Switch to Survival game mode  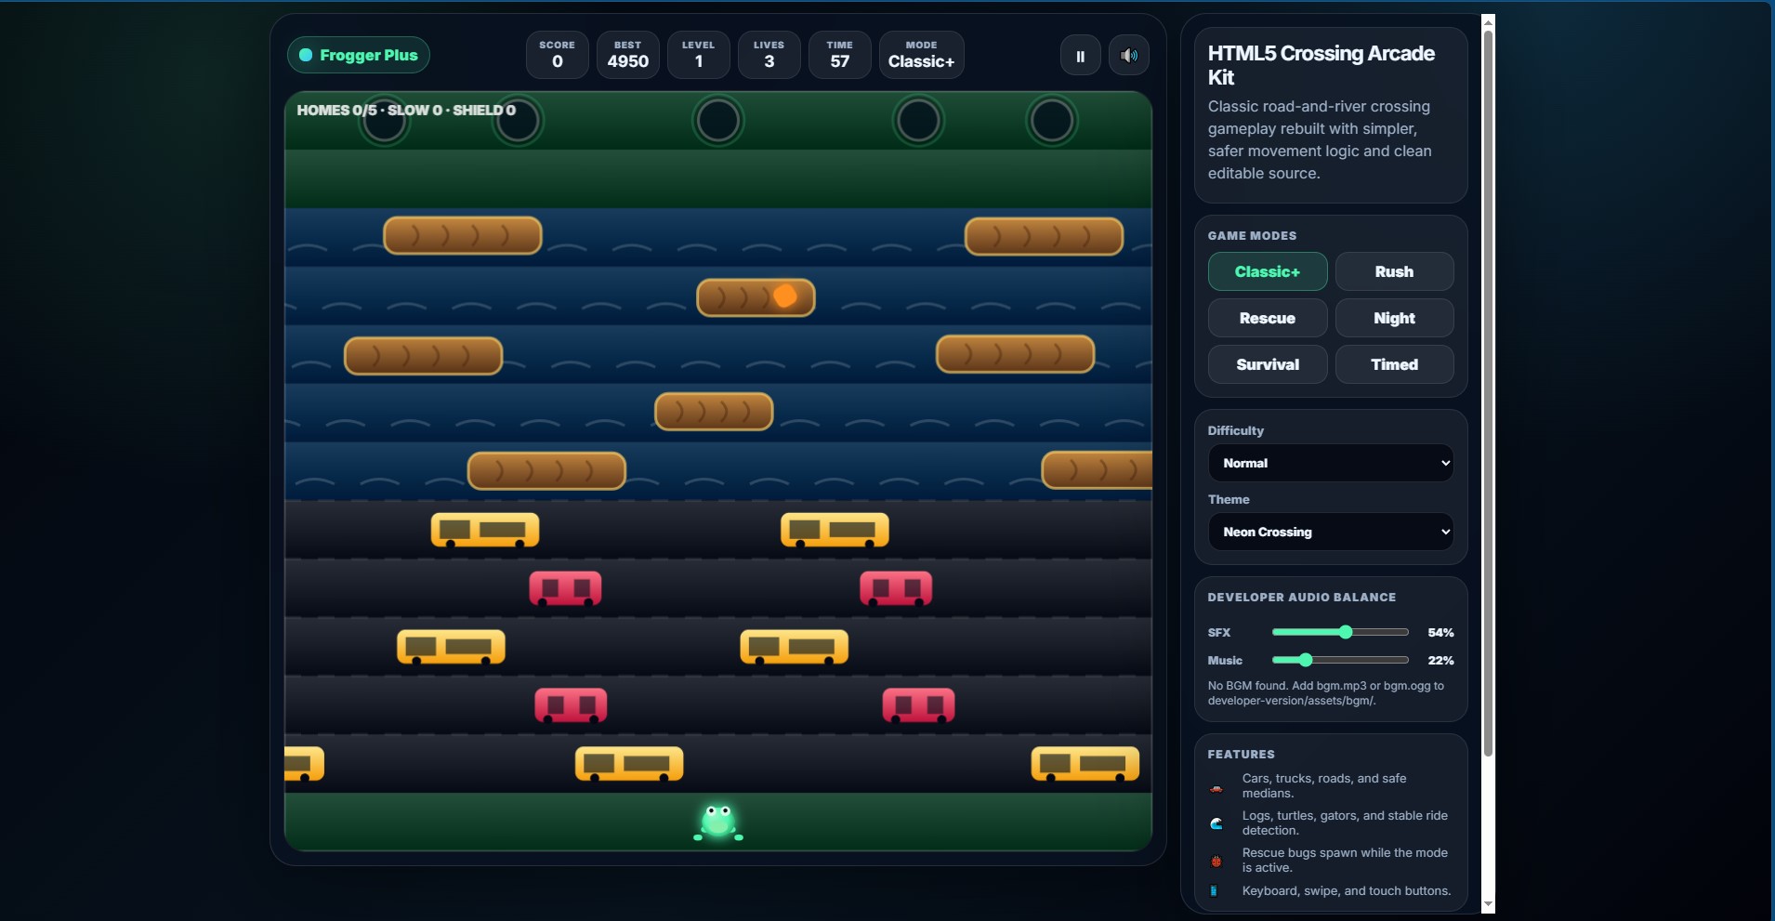point(1268,364)
